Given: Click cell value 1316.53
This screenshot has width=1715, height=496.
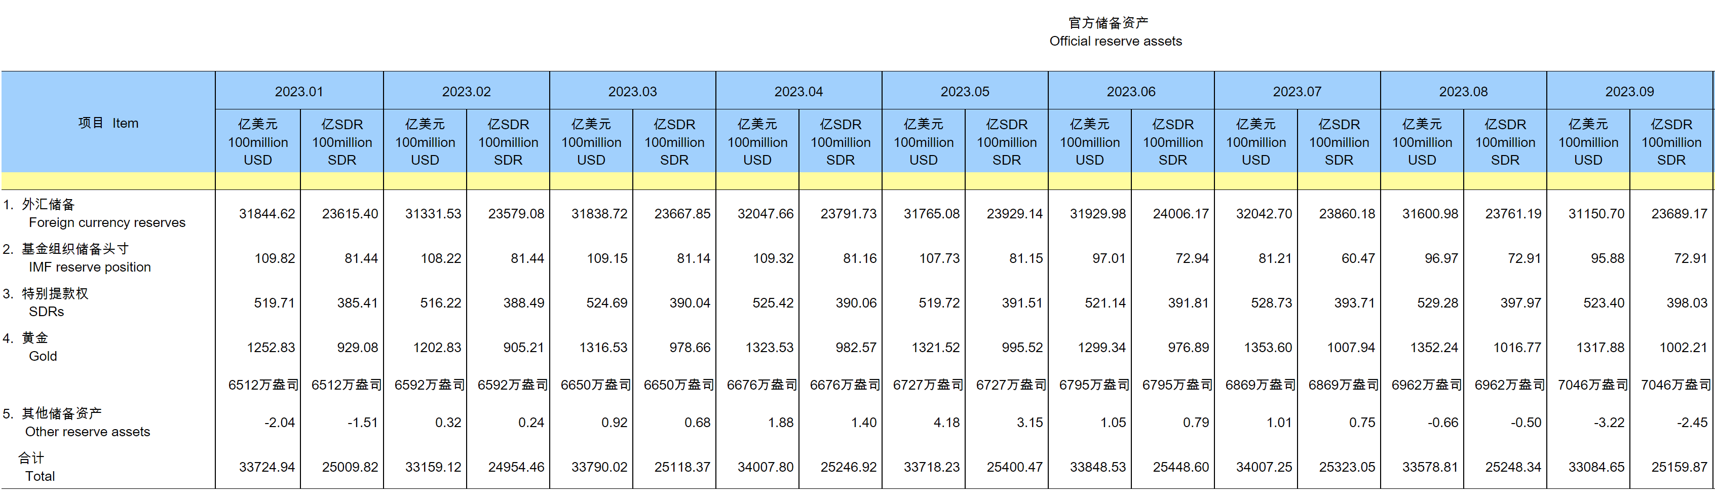Looking at the screenshot, I should point(603,348).
